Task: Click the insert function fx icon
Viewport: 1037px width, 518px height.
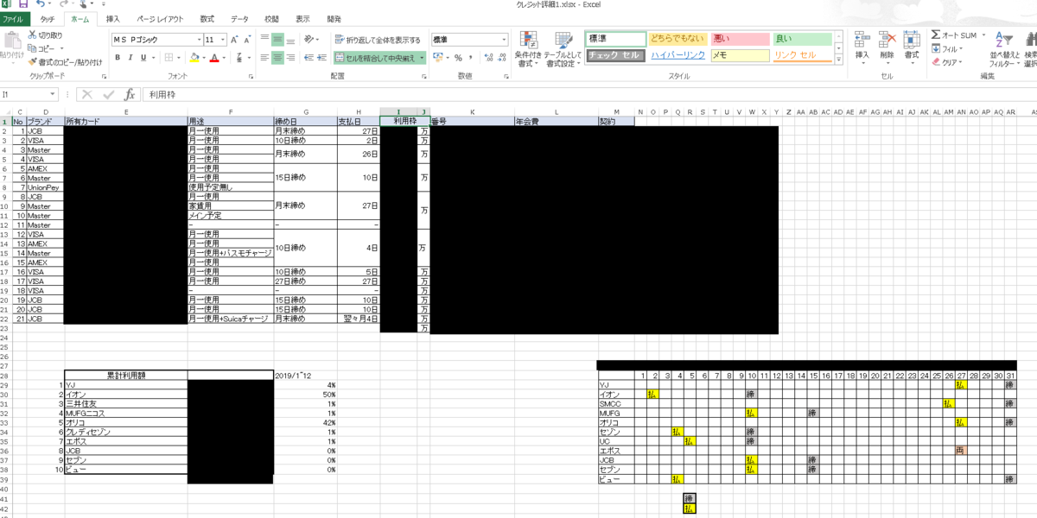Action: [130, 95]
